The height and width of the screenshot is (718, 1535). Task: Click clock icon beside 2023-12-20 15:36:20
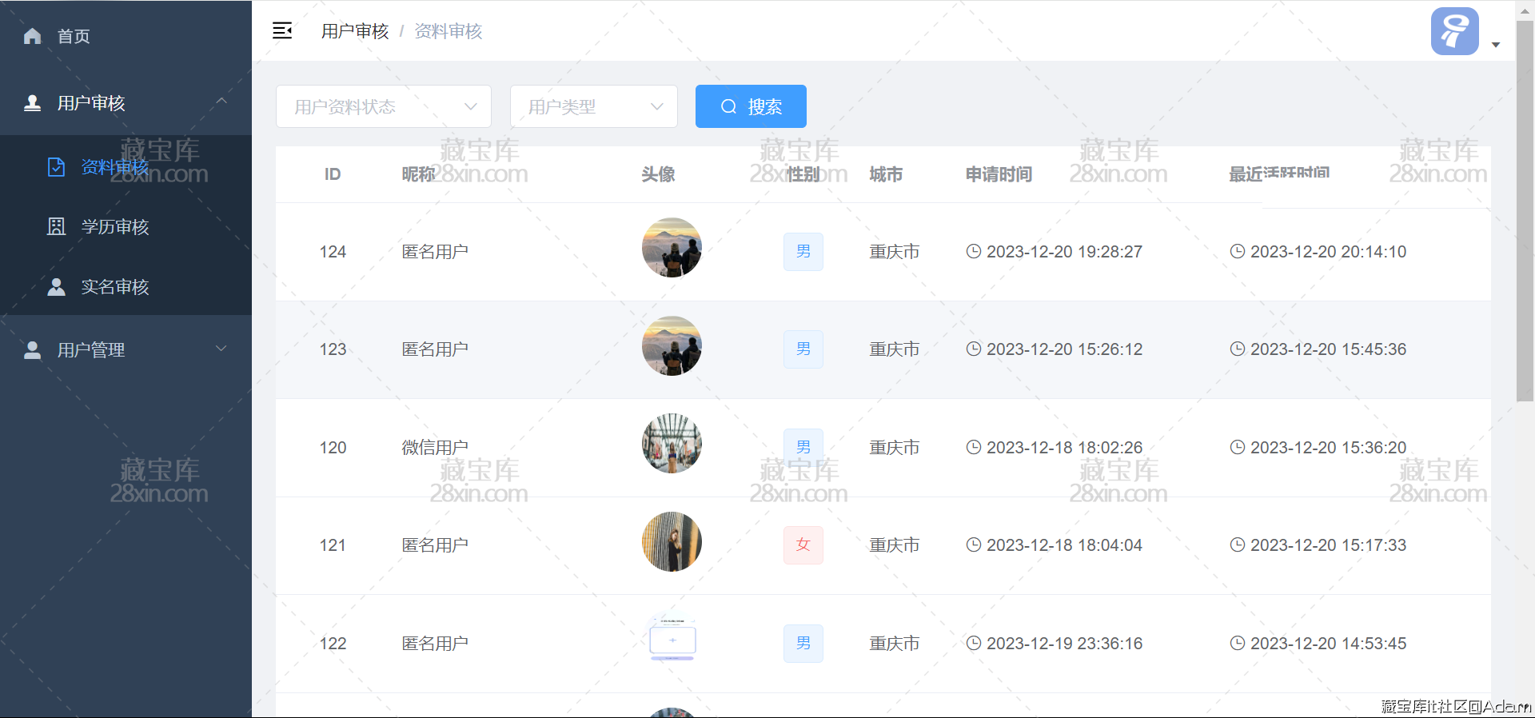pos(1237,447)
